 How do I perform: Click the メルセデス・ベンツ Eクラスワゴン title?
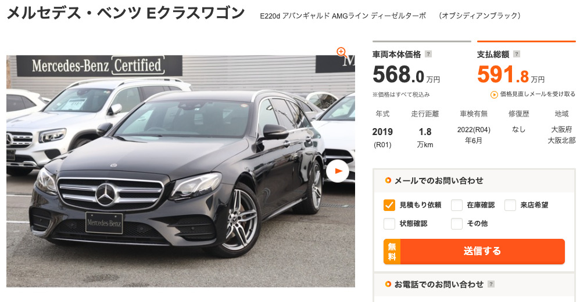(126, 13)
